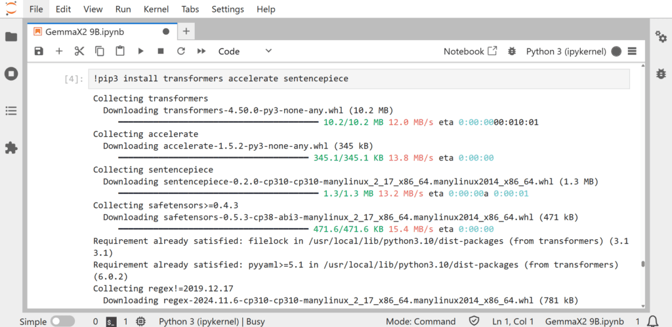Paste cell from clipboard

click(120, 51)
